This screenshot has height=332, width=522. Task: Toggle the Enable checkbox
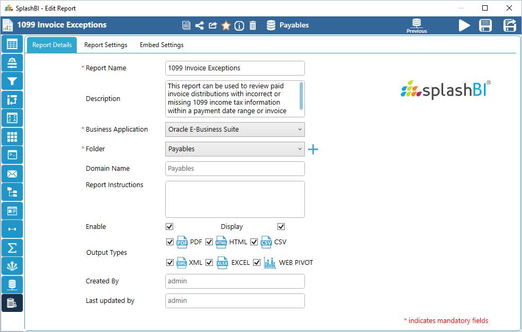(x=169, y=227)
